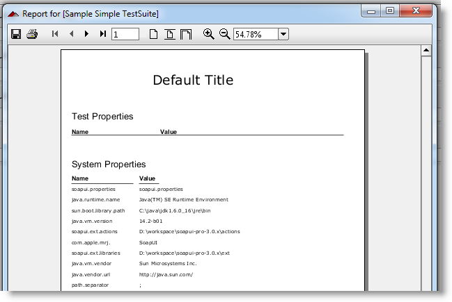The height and width of the screenshot is (302, 452).
Task: Click inside the 54.78% zoom field
Action: click(x=255, y=34)
